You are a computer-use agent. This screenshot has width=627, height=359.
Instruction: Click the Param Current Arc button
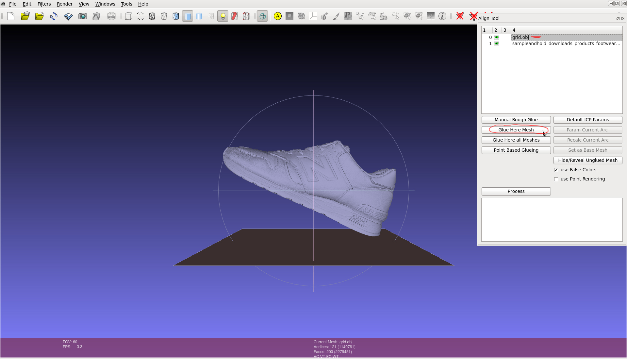(588, 130)
